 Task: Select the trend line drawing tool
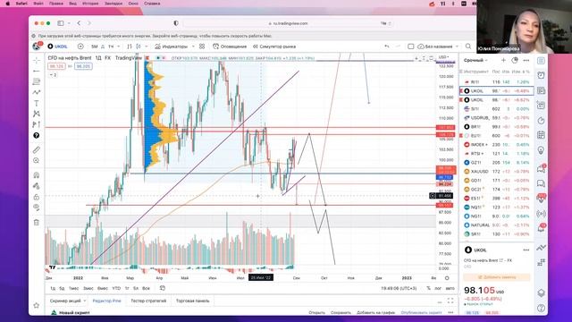(x=36, y=71)
